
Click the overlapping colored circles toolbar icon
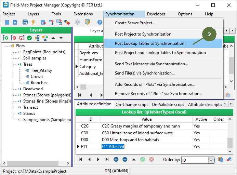(x=67, y=22)
